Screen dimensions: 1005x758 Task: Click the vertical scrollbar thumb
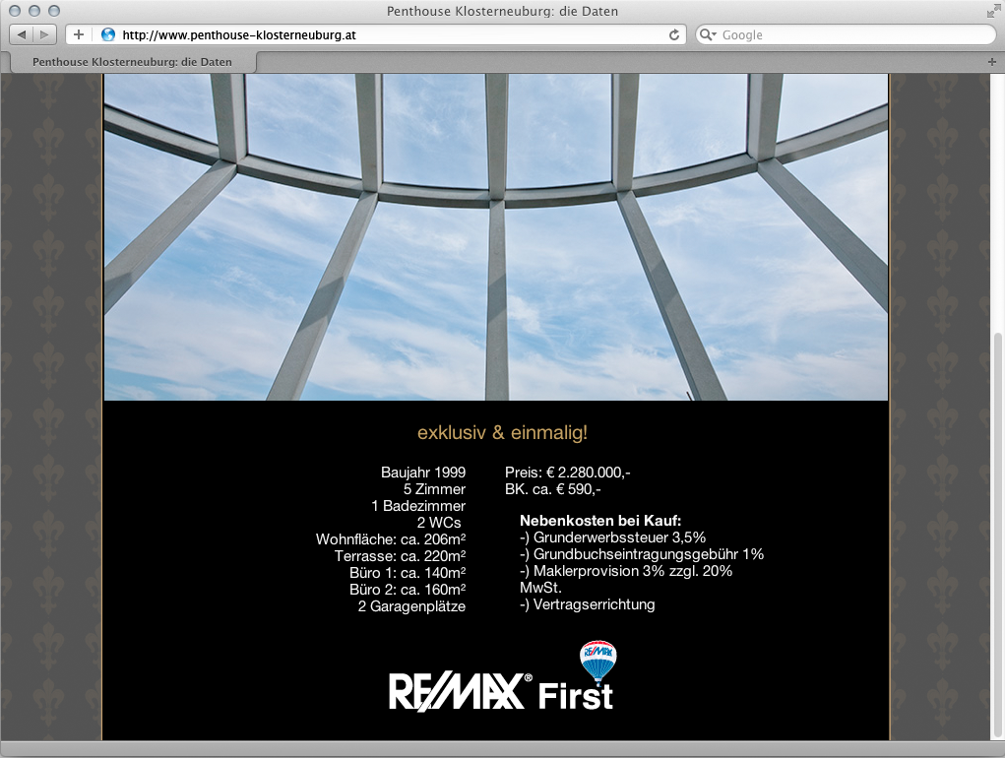pyautogui.click(x=997, y=535)
